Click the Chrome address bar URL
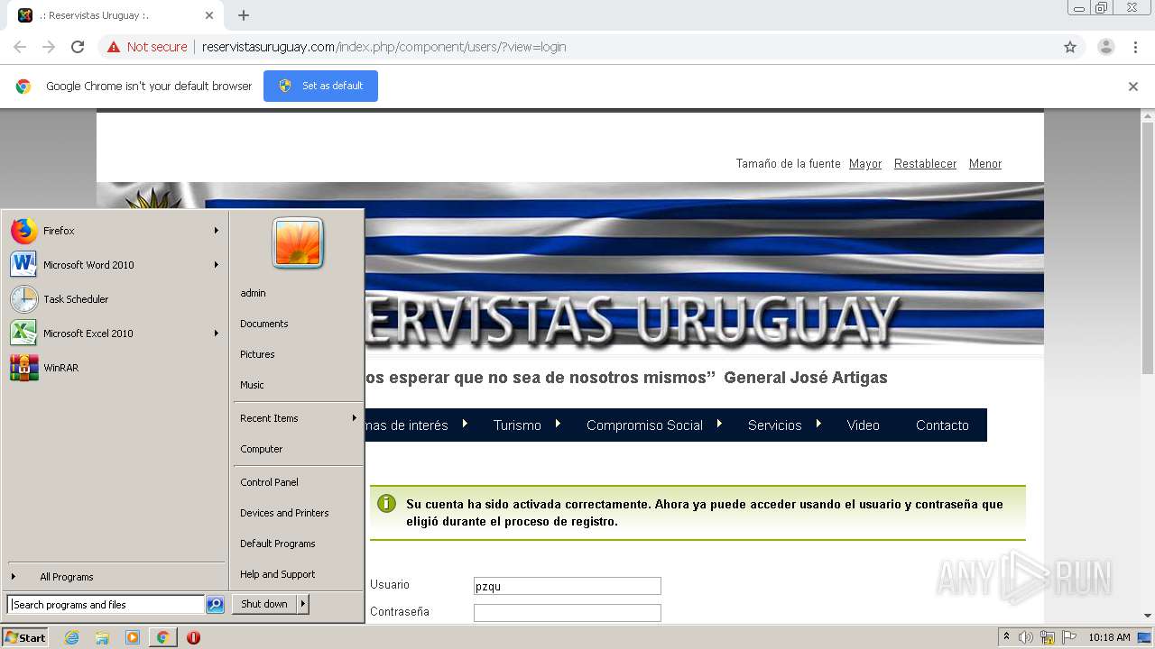This screenshot has width=1155, height=649. tap(383, 47)
